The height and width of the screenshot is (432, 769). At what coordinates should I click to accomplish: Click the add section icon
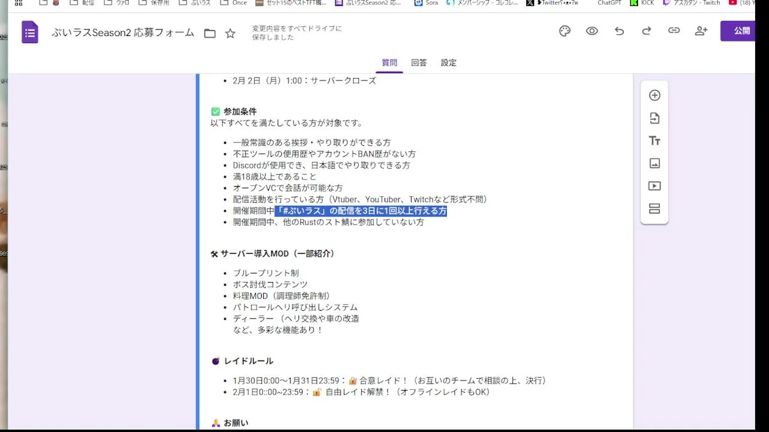click(x=655, y=209)
